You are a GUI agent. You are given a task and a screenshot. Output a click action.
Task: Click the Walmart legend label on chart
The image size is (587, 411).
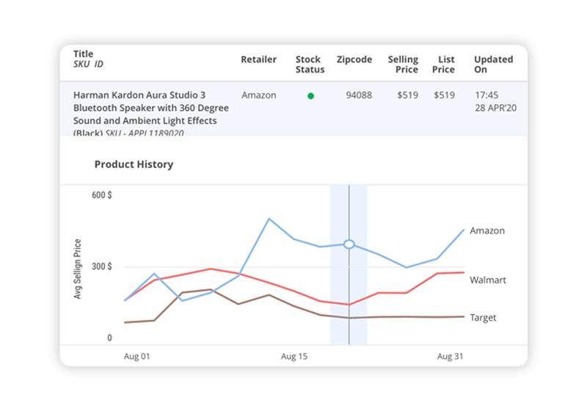click(488, 280)
